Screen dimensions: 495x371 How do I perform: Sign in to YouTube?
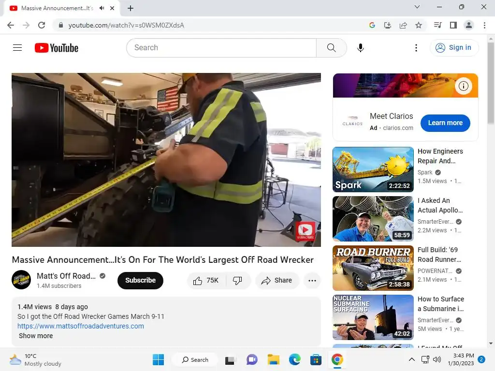point(454,48)
